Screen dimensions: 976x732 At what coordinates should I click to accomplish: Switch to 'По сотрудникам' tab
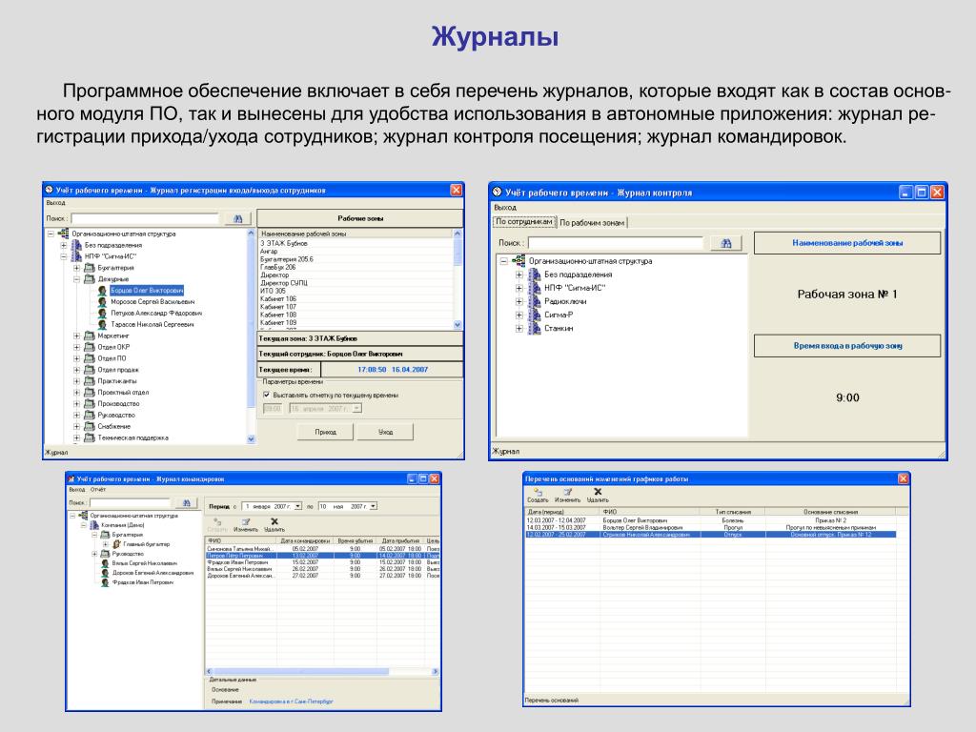point(523,221)
